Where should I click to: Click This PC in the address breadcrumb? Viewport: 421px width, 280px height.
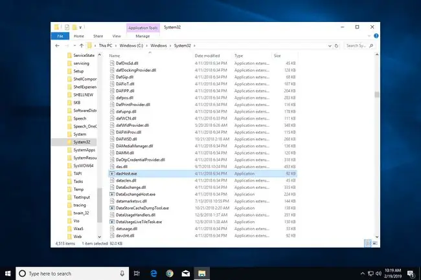[105, 46]
